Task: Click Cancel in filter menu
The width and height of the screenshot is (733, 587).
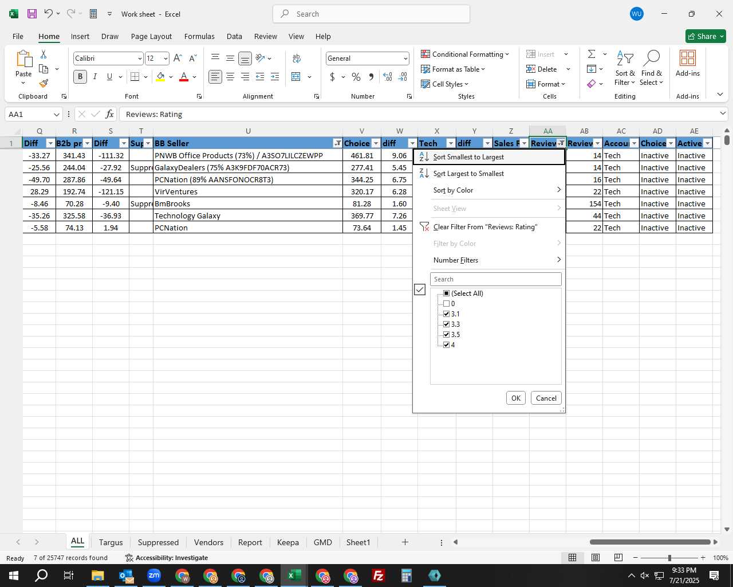Action: click(x=546, y=398)
